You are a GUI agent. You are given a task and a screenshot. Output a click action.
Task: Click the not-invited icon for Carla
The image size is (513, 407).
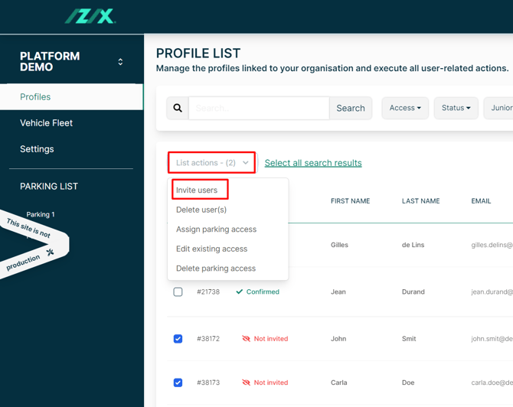point(246,383)
